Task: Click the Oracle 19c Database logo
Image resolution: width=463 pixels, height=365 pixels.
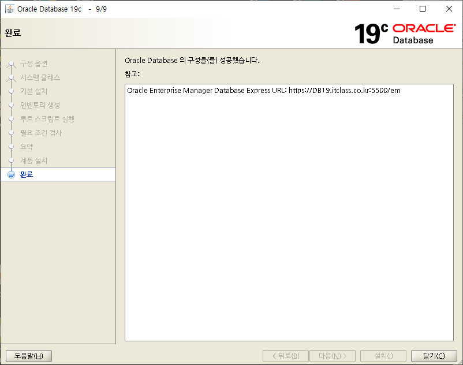Action: pos(405,33)
